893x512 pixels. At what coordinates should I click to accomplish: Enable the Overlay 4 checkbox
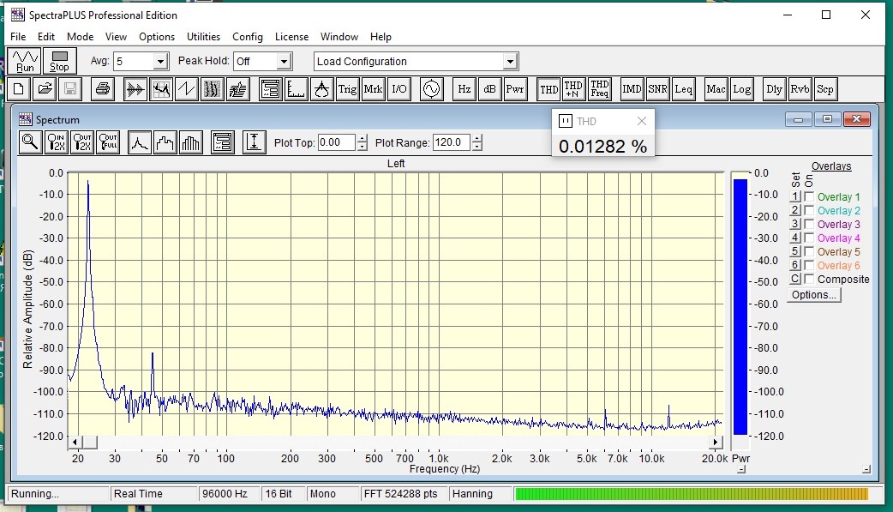[x=809, y=238]
